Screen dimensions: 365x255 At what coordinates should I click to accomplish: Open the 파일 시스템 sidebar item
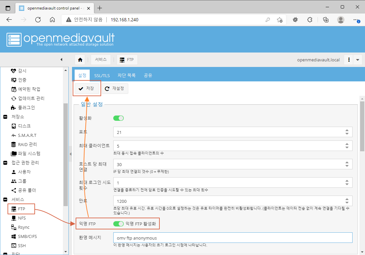pyautogui.click(x=26, y=154)
